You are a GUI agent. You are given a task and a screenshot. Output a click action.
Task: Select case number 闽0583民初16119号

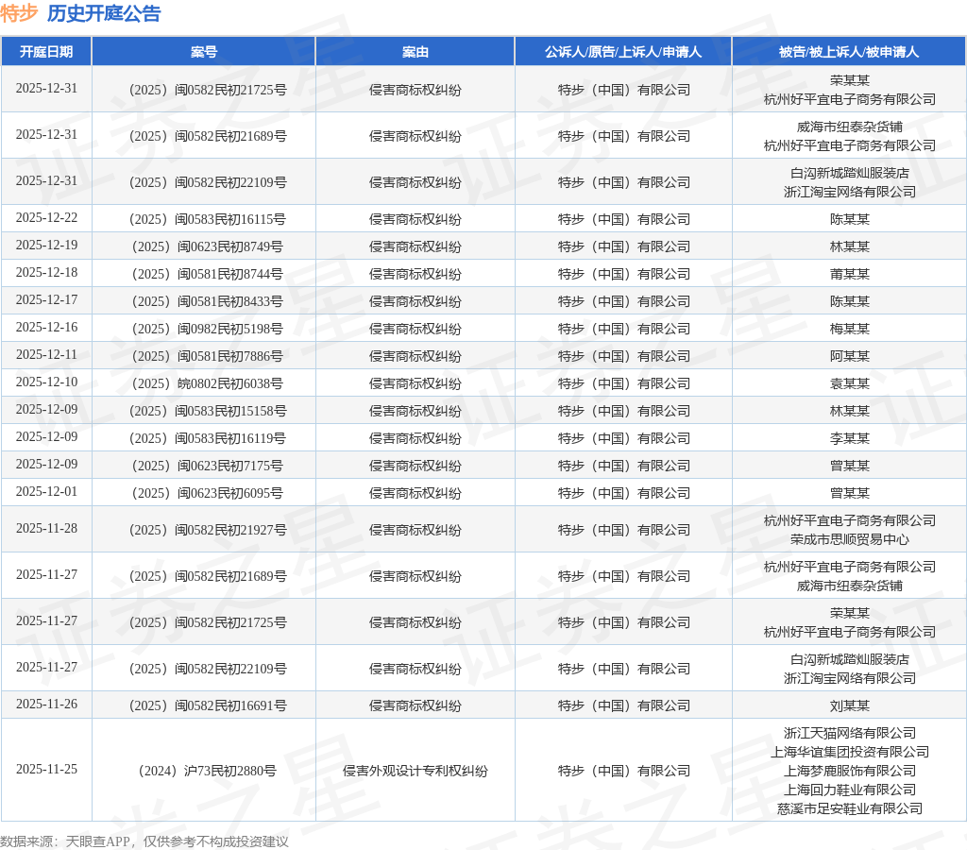coord(208,438)
